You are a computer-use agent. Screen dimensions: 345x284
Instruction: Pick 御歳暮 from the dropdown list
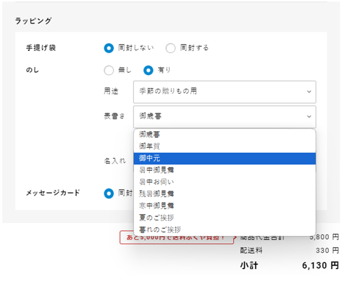click(x=225, y=135)
